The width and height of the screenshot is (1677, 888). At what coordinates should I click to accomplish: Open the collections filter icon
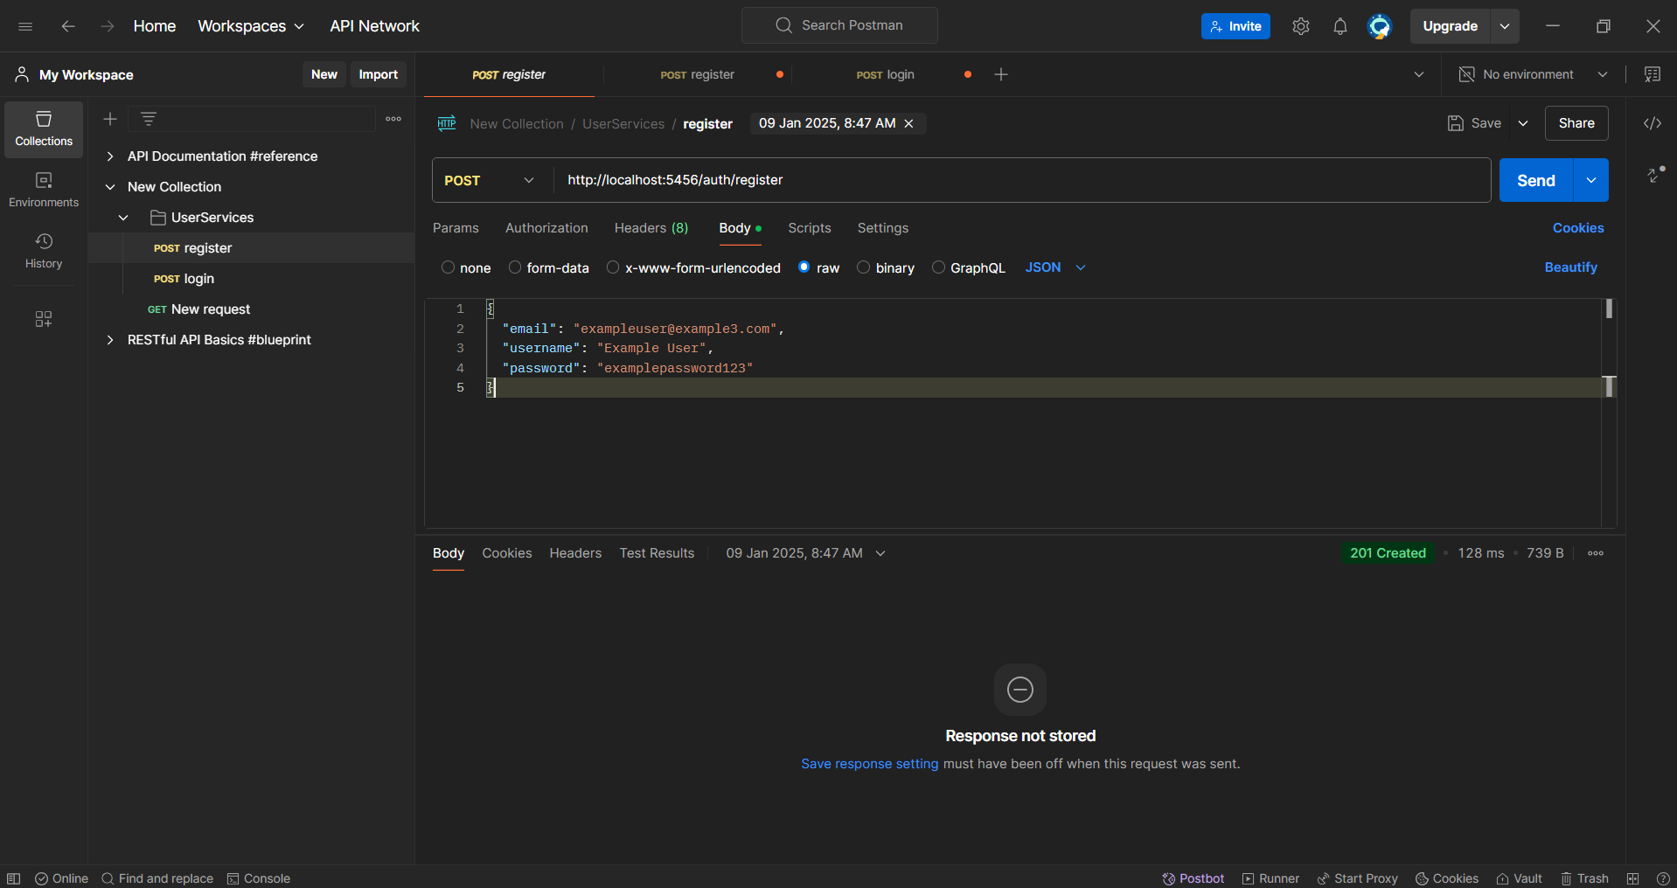[x=149, y=119]
